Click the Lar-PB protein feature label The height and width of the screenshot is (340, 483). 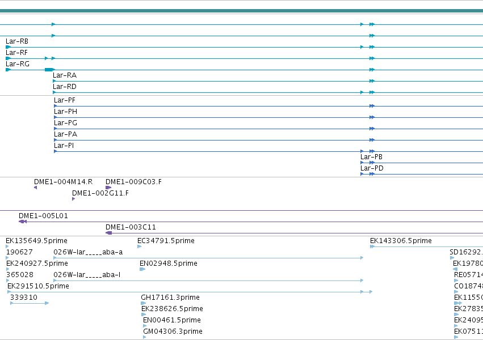click(372, 157)
